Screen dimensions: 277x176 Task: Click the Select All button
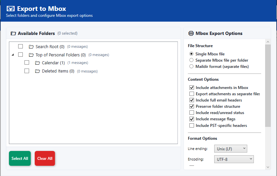(20, 159)
